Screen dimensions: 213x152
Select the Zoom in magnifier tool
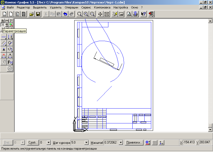coord(86,14)
